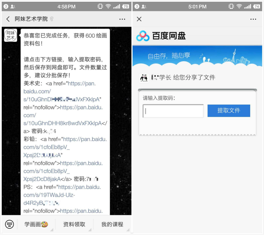Tap the 请输入提取码 label
This screenshot has width=264, height=235.
pyautogui.click(x=159, y=98)
